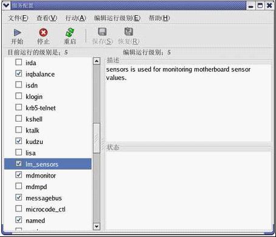Enable the kshell checkbox
Screen dimensions: 276x237
[19, 118]
